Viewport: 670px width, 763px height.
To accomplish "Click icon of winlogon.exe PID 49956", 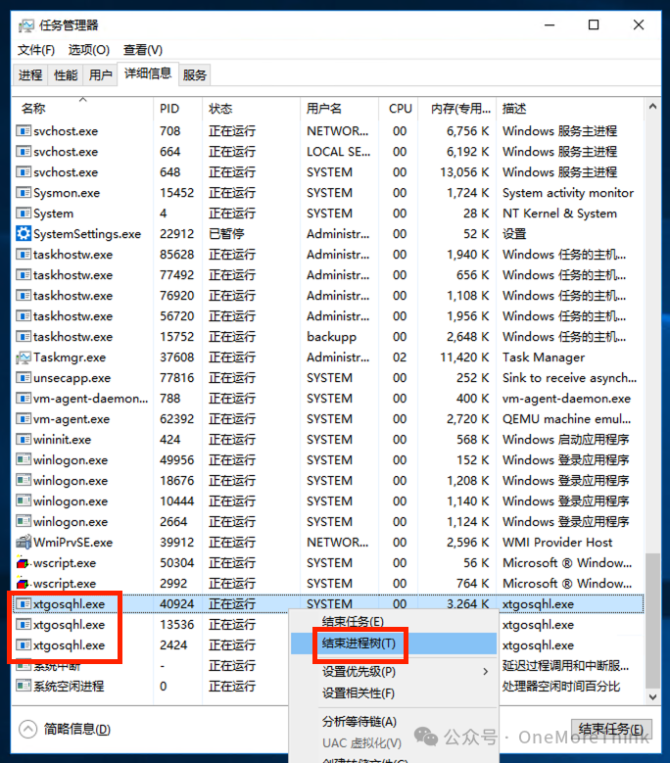I will (x=23, y=459).
